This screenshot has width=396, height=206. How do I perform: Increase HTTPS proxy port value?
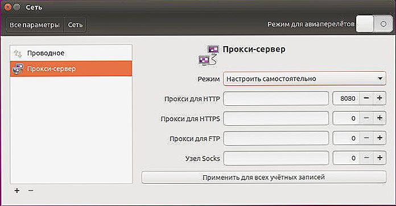379,118
